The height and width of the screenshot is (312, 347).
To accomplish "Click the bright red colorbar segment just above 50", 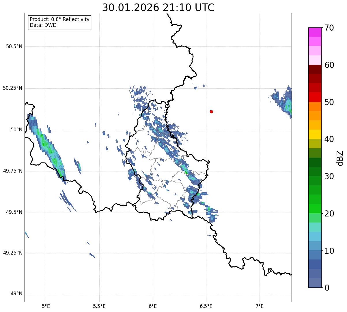I will [x=315, y=97].
